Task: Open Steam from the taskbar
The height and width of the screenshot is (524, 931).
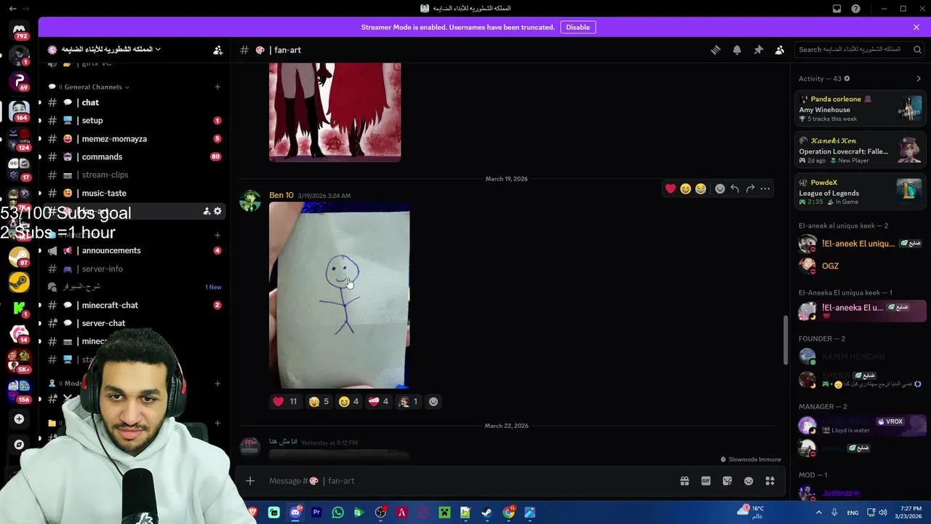Action: pos(487,513)
